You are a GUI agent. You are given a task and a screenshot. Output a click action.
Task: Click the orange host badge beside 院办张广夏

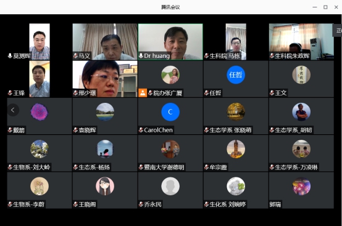click(143, 93)
